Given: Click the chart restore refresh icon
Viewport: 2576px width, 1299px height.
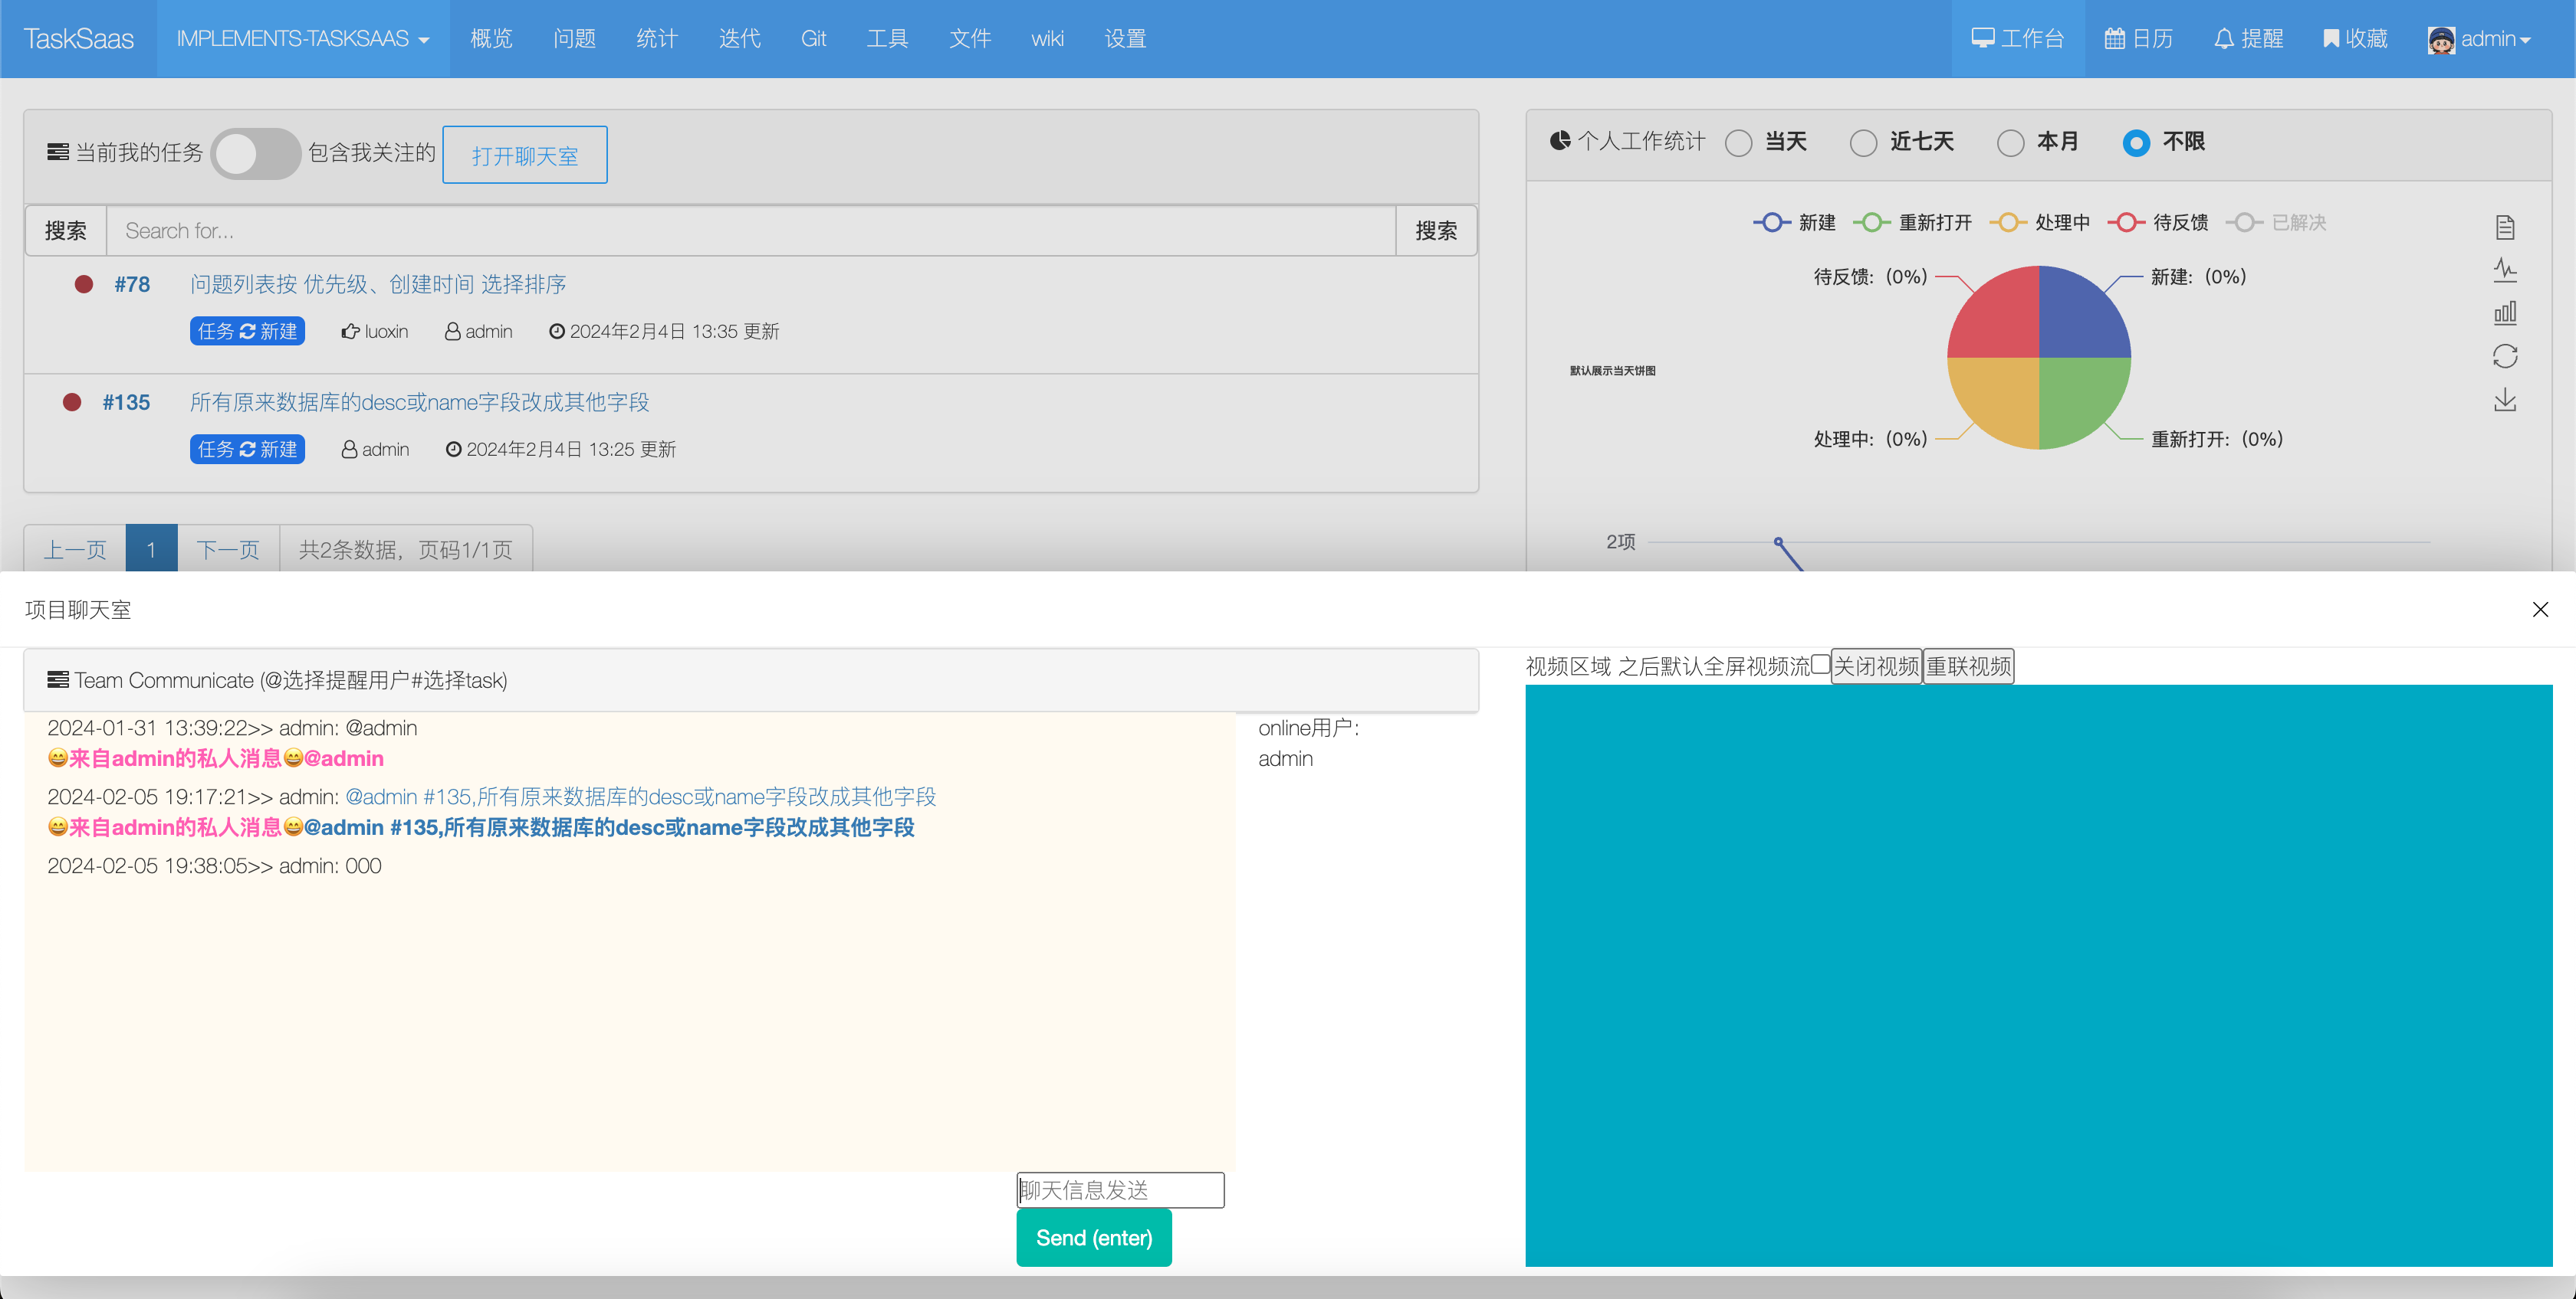Looking at the screenshot, I should (2504, 357).
